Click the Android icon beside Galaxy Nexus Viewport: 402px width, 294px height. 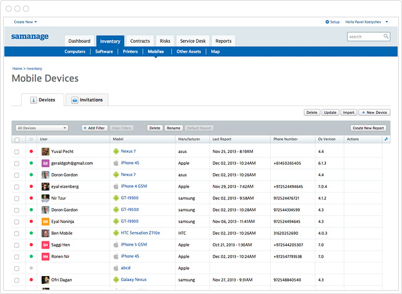[x=116, y=280]
